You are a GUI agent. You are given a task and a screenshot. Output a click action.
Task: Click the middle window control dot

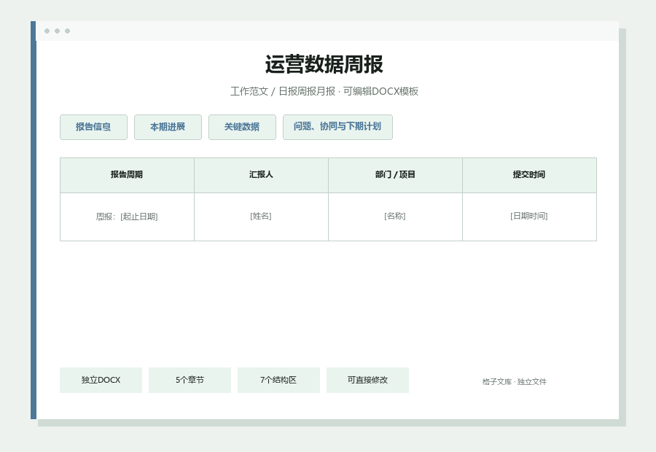click(x=58, y=31)
